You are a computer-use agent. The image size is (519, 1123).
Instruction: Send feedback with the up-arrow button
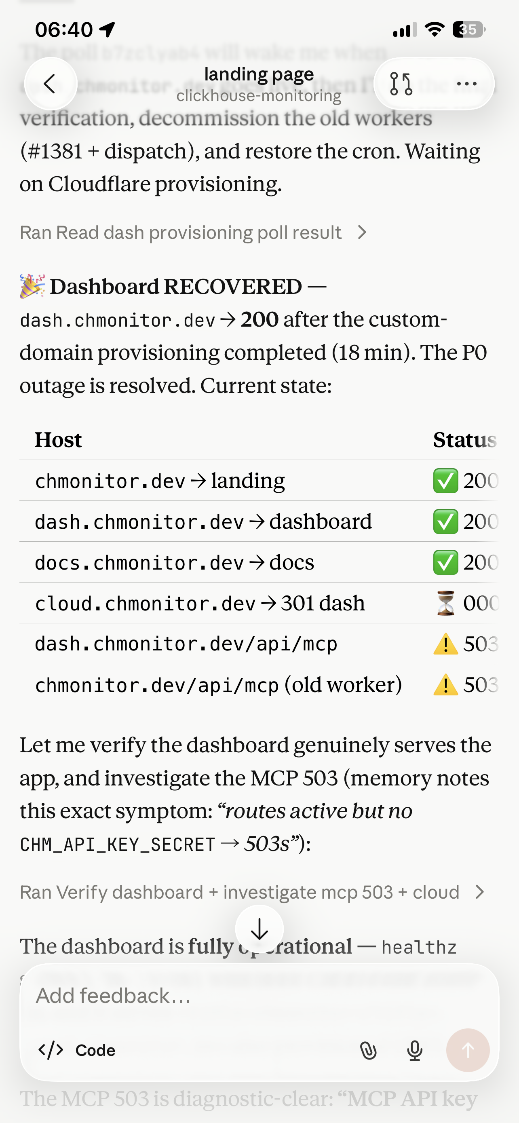(x=468, y=1050)
